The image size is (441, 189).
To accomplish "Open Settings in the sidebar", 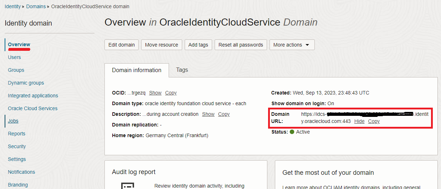I will (x=17, y=159).
